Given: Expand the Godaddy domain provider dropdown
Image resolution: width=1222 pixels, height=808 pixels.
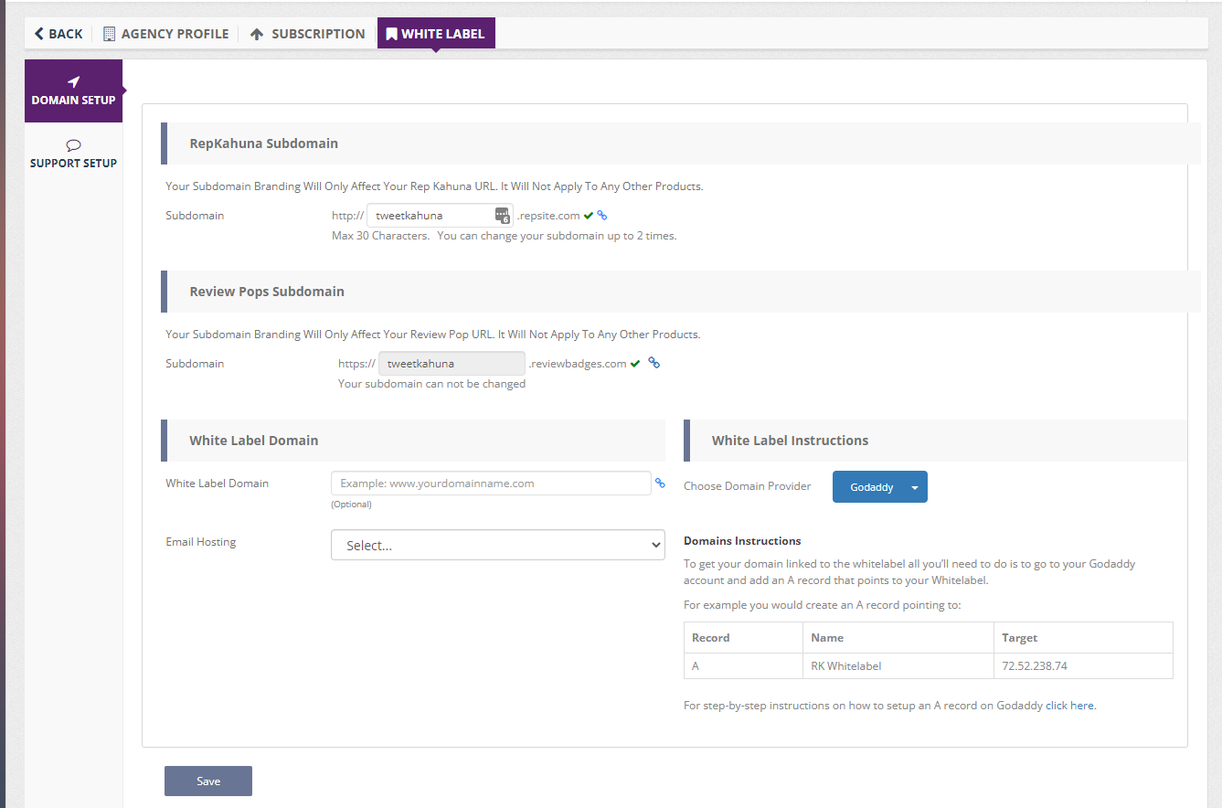Looking at the screenshot, I should tap(871, 487).
